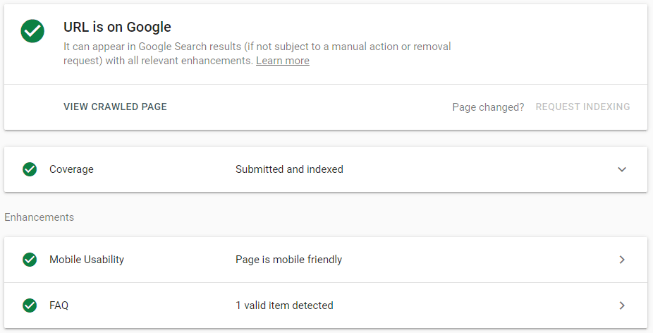Screen dimensions: 653x333
Task: Expand the Coverage section with the down chevron
Action: click(x=621, y=169)
